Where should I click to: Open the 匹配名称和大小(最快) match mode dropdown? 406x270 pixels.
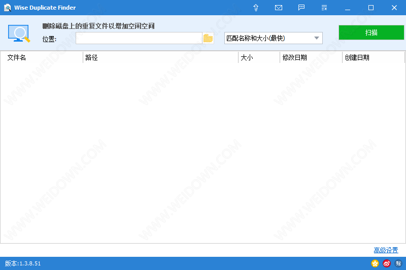coord(274,38)
